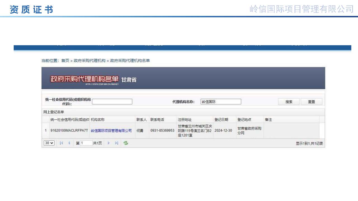The width and height of the screenshot is (358, 201).
Task: Click 显示1到1,共1记录 status text
Action: pyautogui.click(x=309, y=143)
